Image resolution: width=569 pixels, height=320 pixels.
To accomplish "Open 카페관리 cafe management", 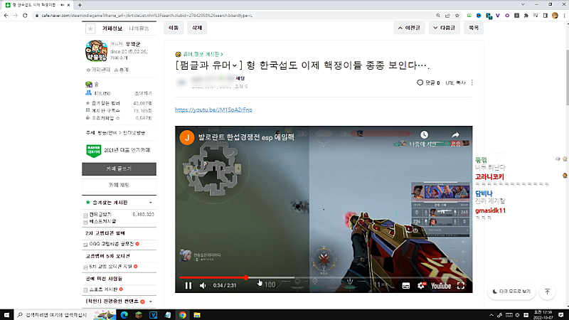I will point(98,70).
